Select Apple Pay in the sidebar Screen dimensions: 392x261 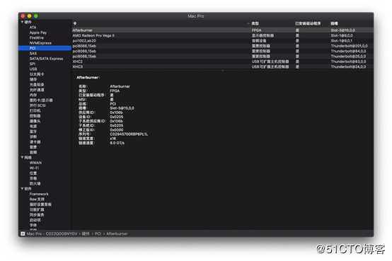[x=38, y=33]
